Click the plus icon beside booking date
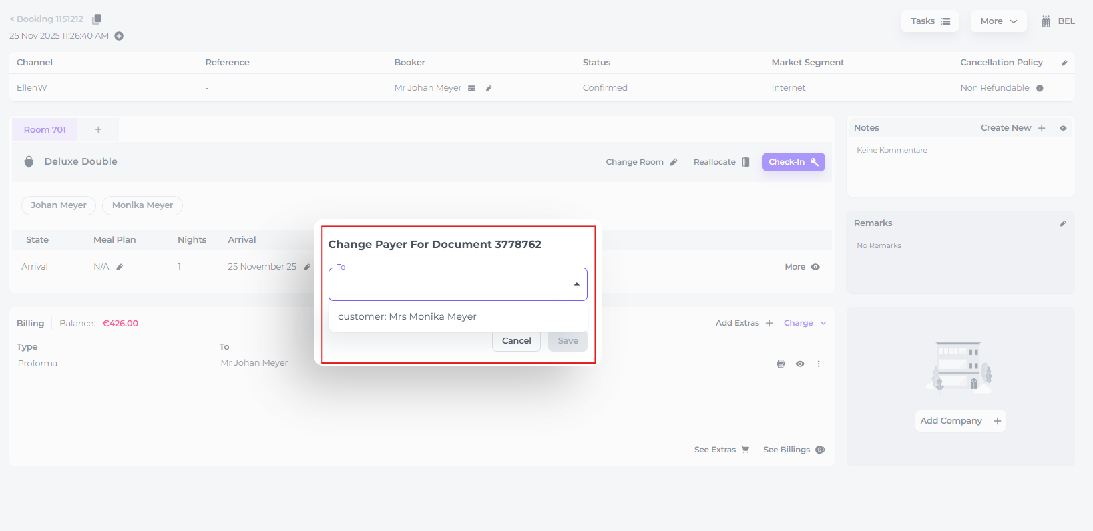The image size is (1093, 531). (119, 36)
